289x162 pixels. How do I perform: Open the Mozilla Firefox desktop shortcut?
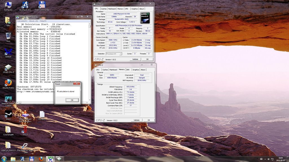(8, 83)
